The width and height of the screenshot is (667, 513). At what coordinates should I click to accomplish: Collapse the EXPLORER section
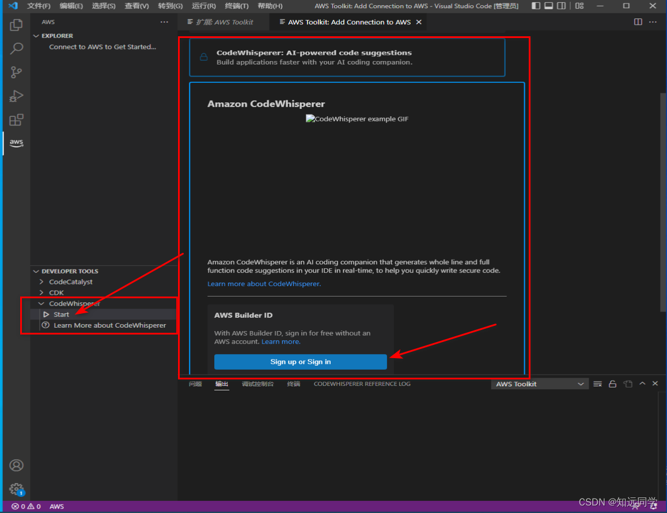click(36, 36)
